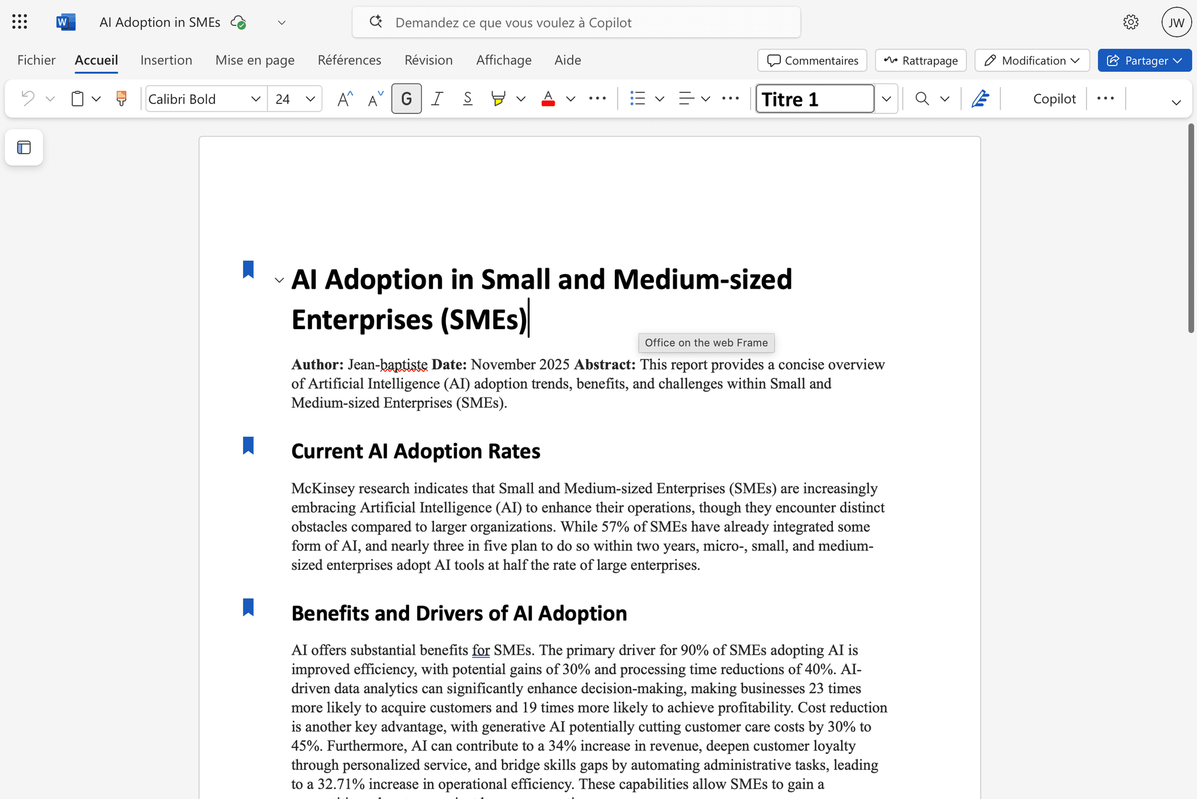Switch to the Révision tab
This screenshot has height=799, width=1197.
tap(428, 60)
